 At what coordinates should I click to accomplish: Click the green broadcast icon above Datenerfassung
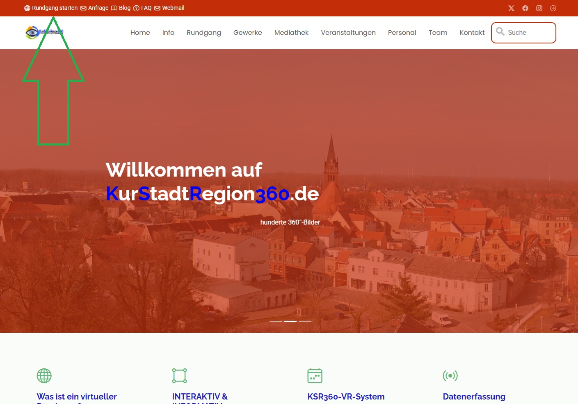(x=450, y=376)
